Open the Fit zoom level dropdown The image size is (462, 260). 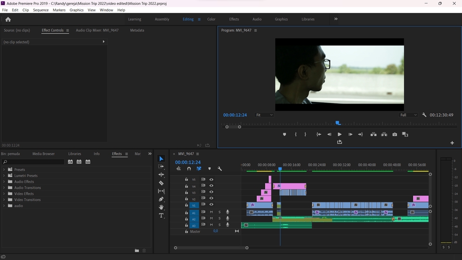264,115
